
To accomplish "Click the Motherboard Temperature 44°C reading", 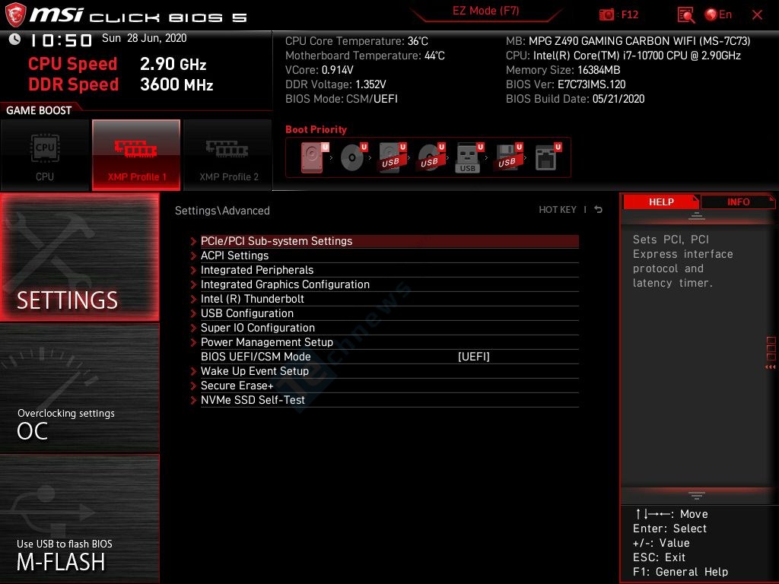I will click(364, 56).
